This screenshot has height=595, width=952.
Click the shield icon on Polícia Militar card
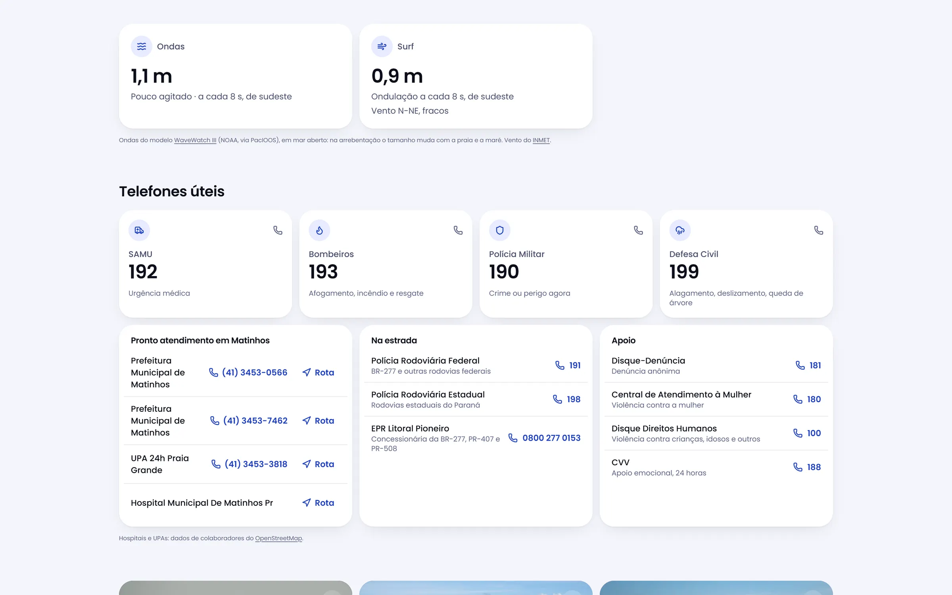point(500,230)
